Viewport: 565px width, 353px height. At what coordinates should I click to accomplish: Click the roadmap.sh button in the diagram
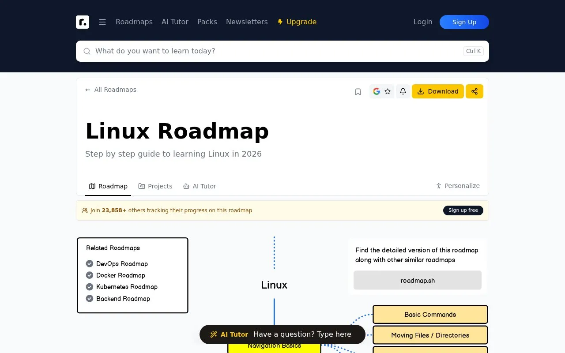(x=418, y=280)
